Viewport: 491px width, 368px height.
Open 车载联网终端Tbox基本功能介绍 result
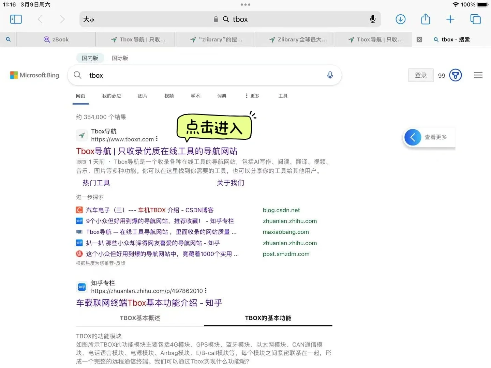point(149,303)
